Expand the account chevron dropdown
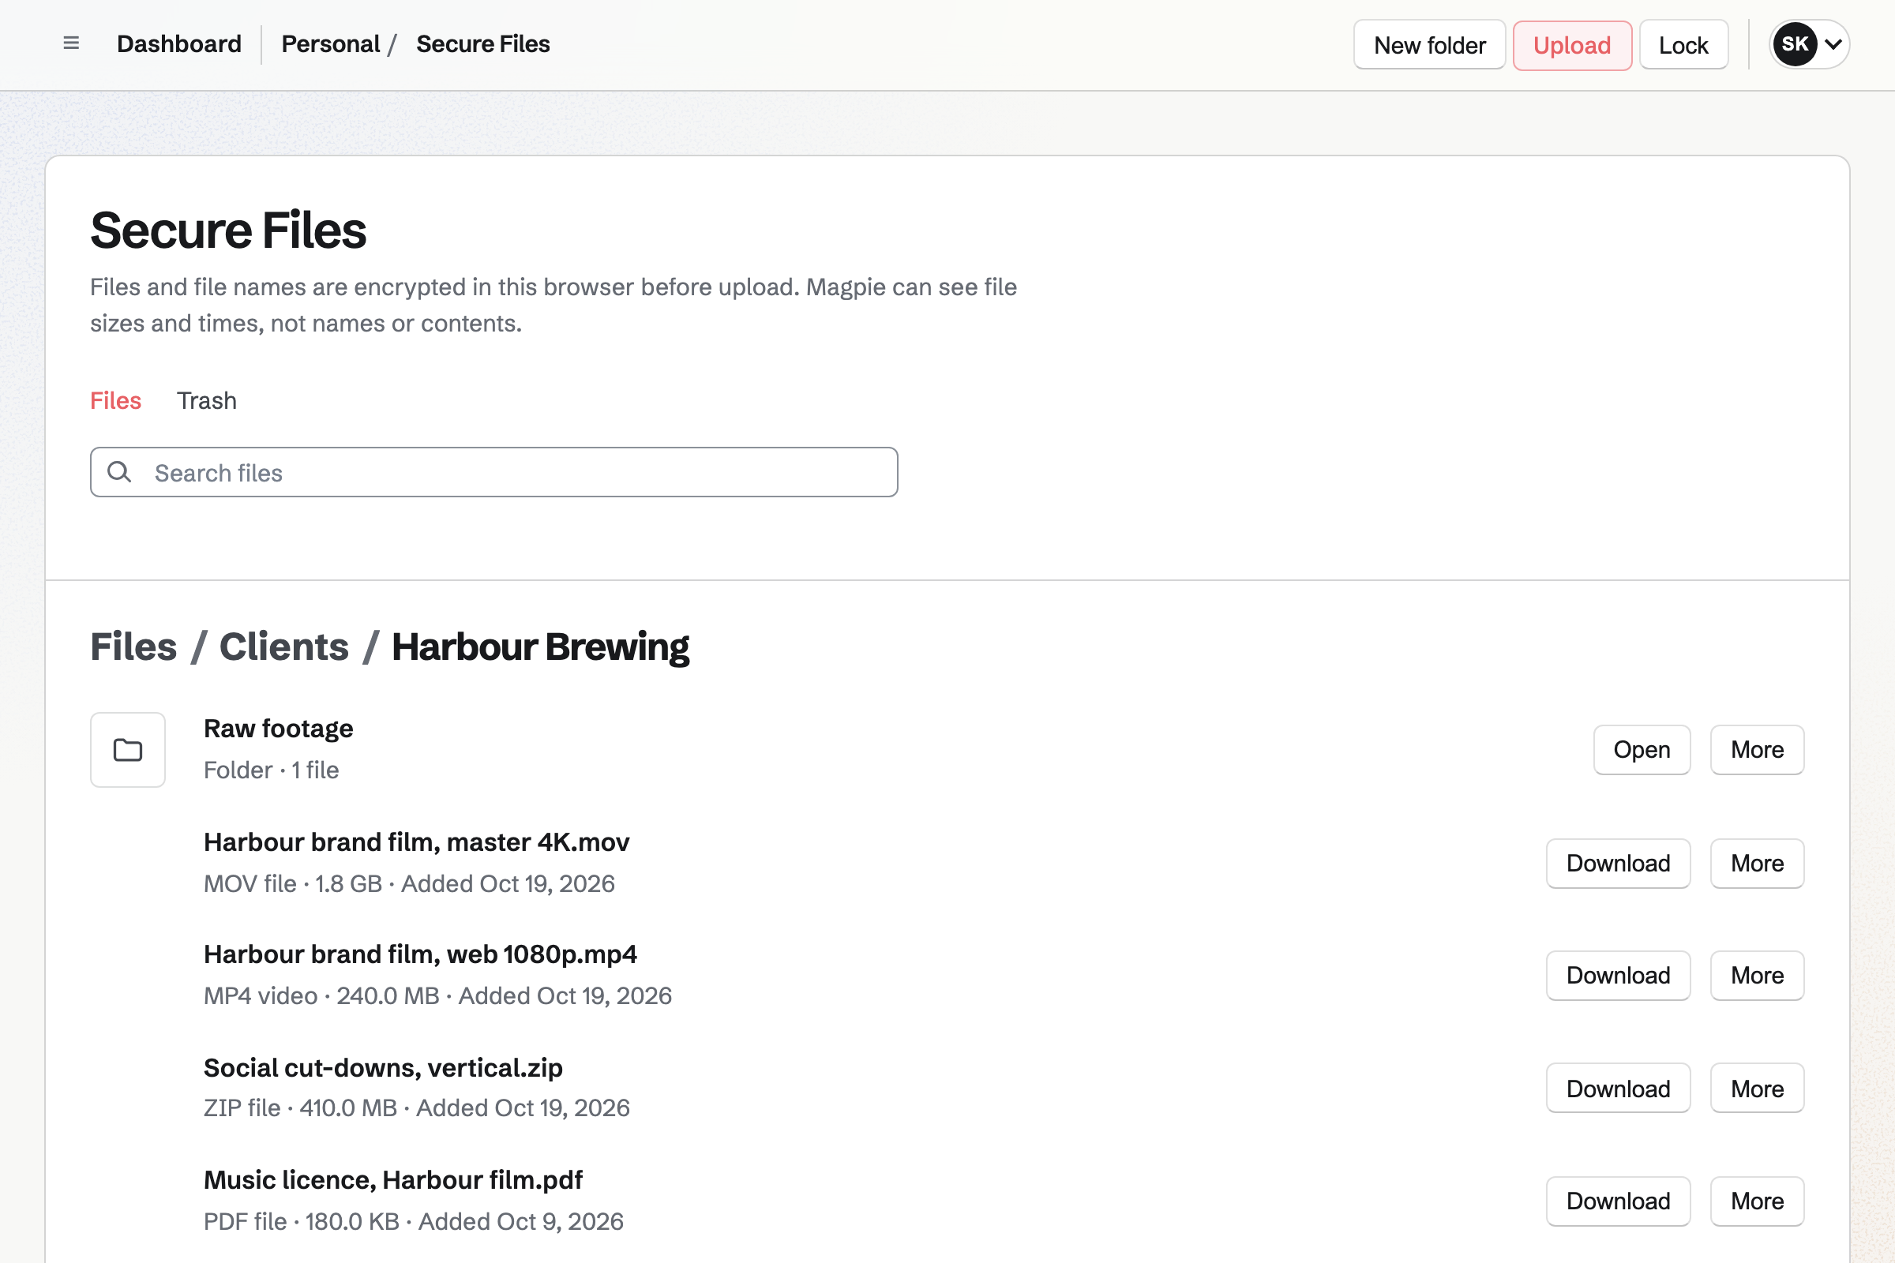The width and height of the screenshot is (1895, 1263). point(1833,44)
